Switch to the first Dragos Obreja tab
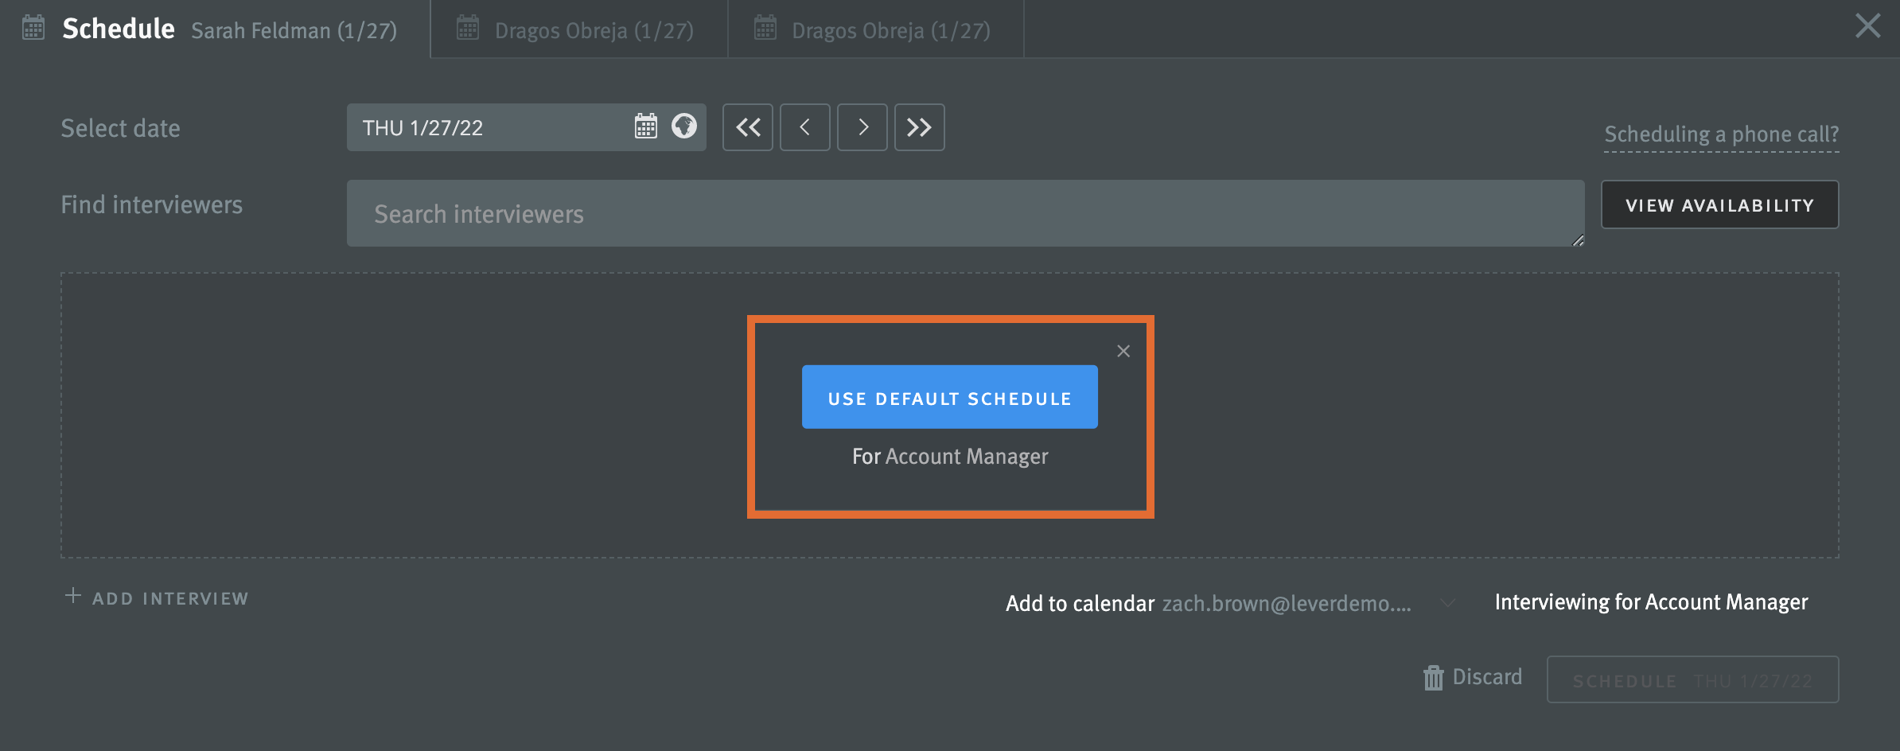Viewport: 1900px width, 751px height. (578, 29)
